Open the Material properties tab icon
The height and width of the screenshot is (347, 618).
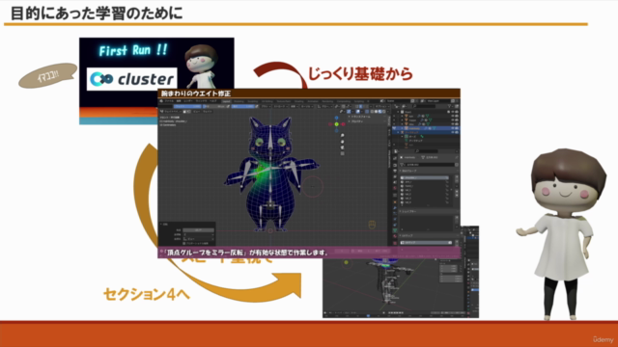[395, 236]
